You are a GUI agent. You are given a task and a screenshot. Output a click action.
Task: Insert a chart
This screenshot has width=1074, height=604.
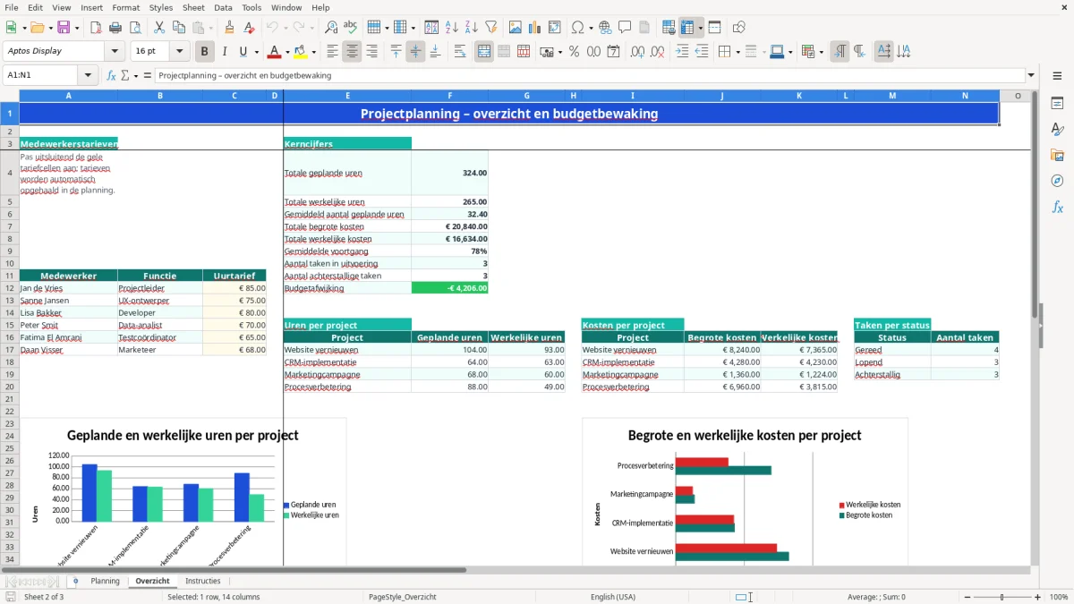535,28
